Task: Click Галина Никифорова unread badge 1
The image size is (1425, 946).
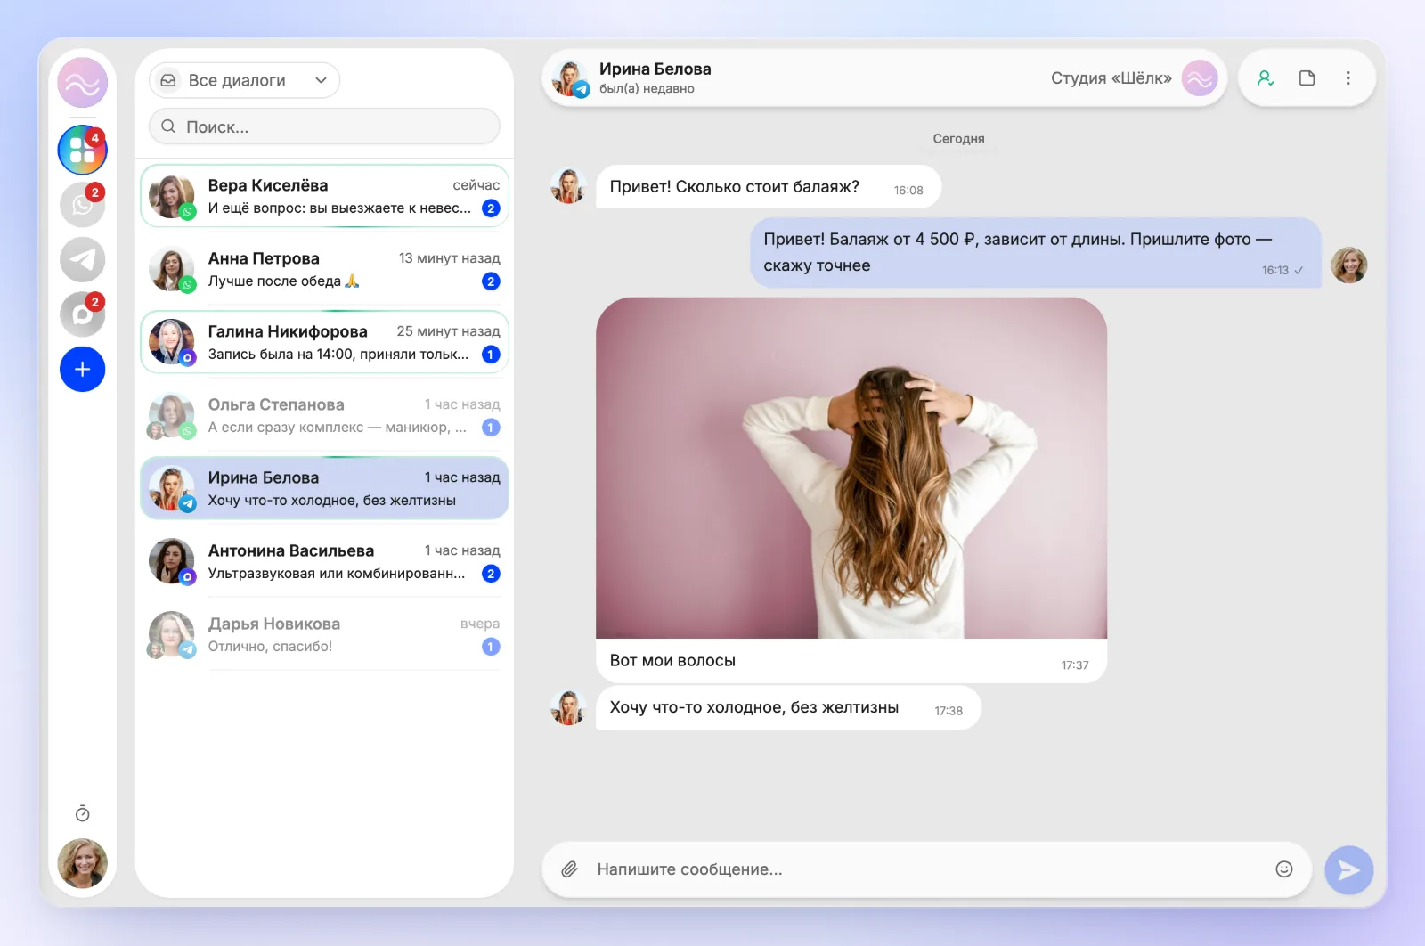Action: [x=490, y=355]
